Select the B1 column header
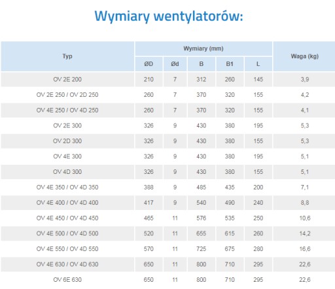This screenshot has width=335, height=289. [230, 64]
